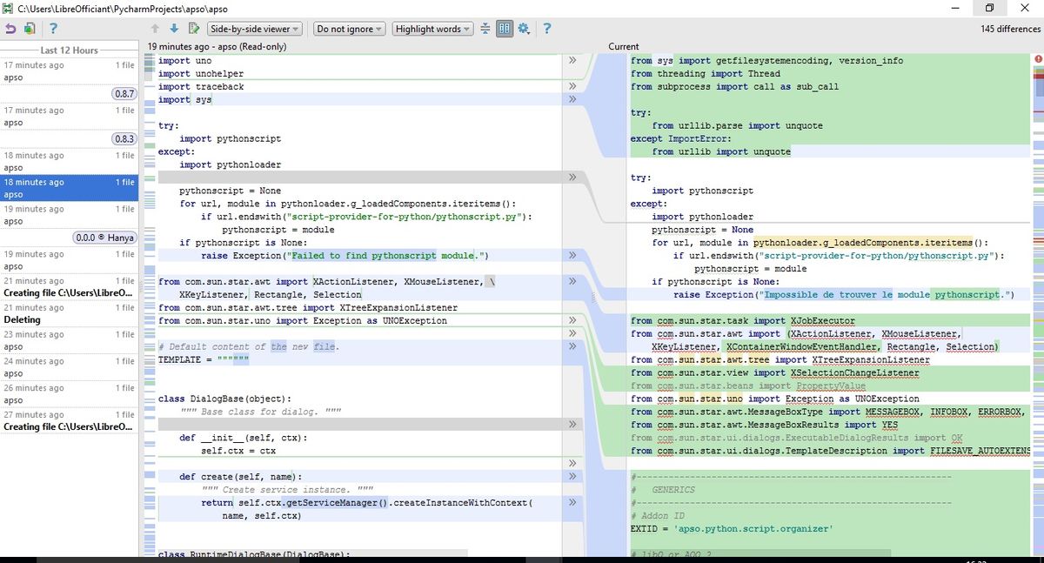Select the '26 minutes ago' revision
Screen dimensions: 1044x563
click(70, 394)
